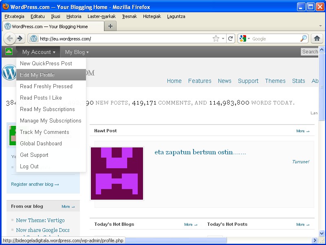Click Register another blog link

35,184
